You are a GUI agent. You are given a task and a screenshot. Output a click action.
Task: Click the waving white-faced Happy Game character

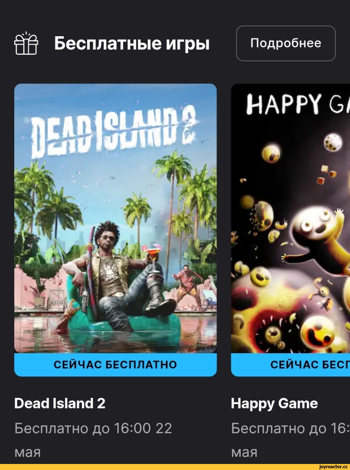click(x=318, y=240)
